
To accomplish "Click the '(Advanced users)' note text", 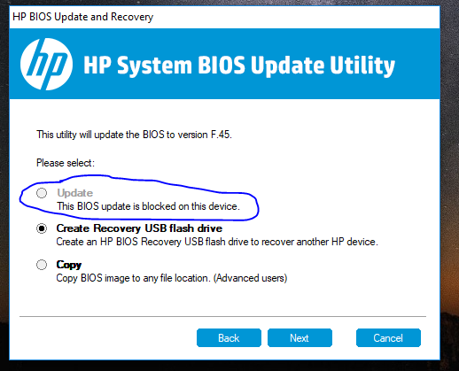I will [250, 278].
